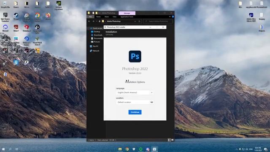Screen dimensions: 270x152
Task: Open the View tab in File Explorer
Action: (x=114, y=17)
